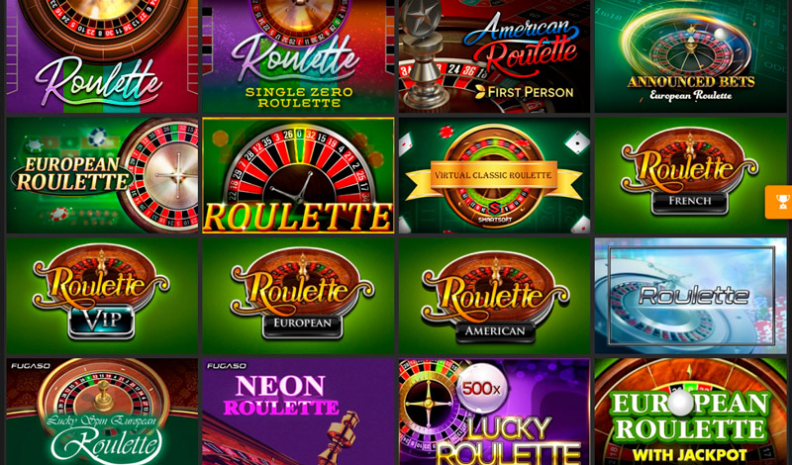The image size is (792, 465).
Task: Open the green Roulette European tile
Action: click(298, 296)
